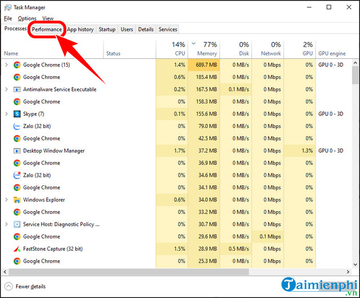Click the 167.5 MB memory cell

204,89
